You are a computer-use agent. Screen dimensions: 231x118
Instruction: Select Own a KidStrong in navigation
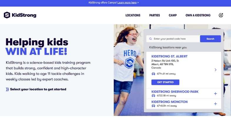point(198,15)
